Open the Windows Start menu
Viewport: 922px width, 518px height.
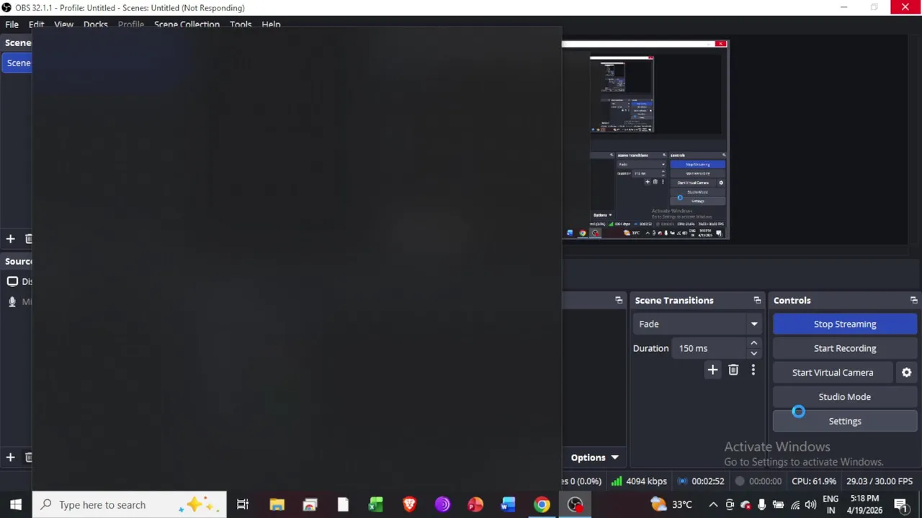(16, 505)
